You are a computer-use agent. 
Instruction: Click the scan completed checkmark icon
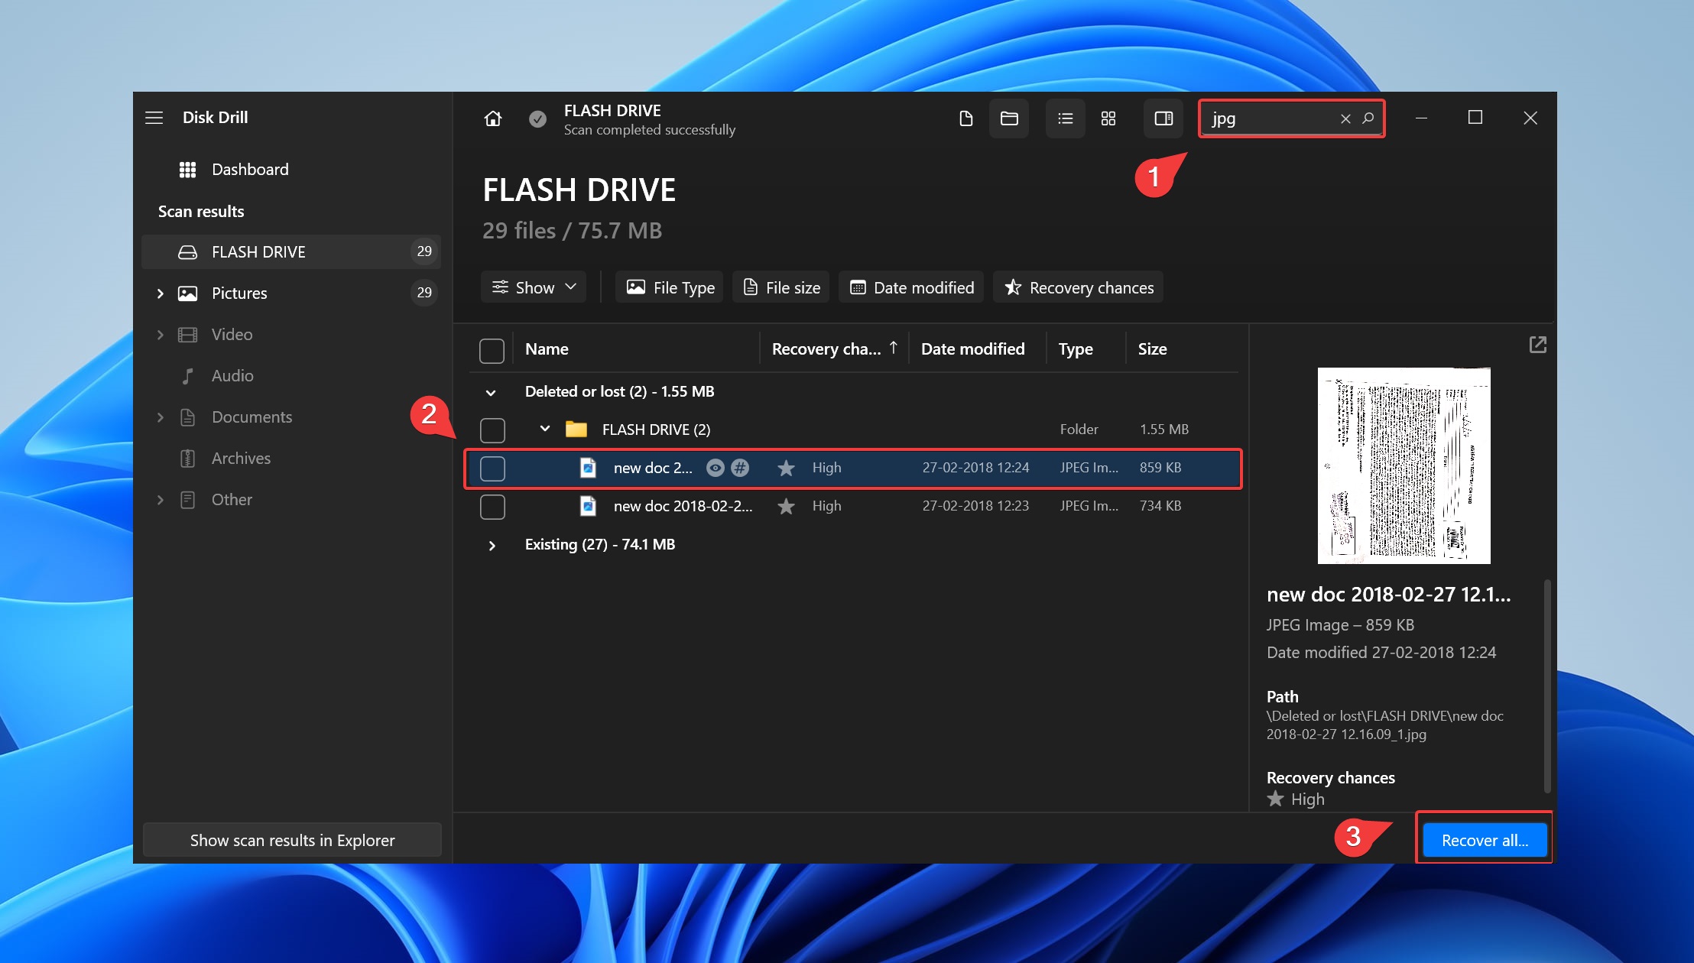(537, 118)
